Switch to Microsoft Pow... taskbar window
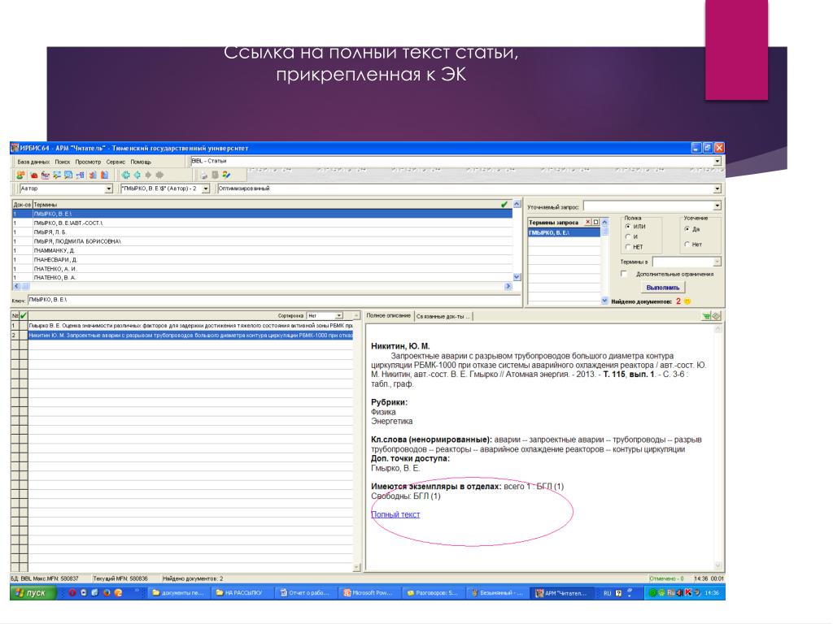Image resolution: width=833 pixels, height=624 pixels. pyautogui.click(x=371, y=592)
